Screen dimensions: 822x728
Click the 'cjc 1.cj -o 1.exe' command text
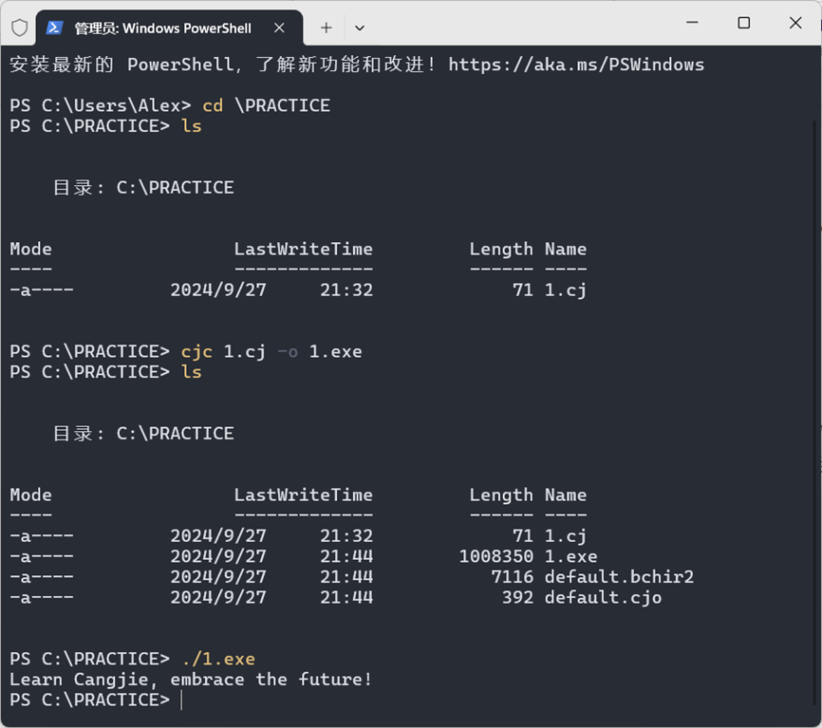pyautogui.click(x=271, y=352)
